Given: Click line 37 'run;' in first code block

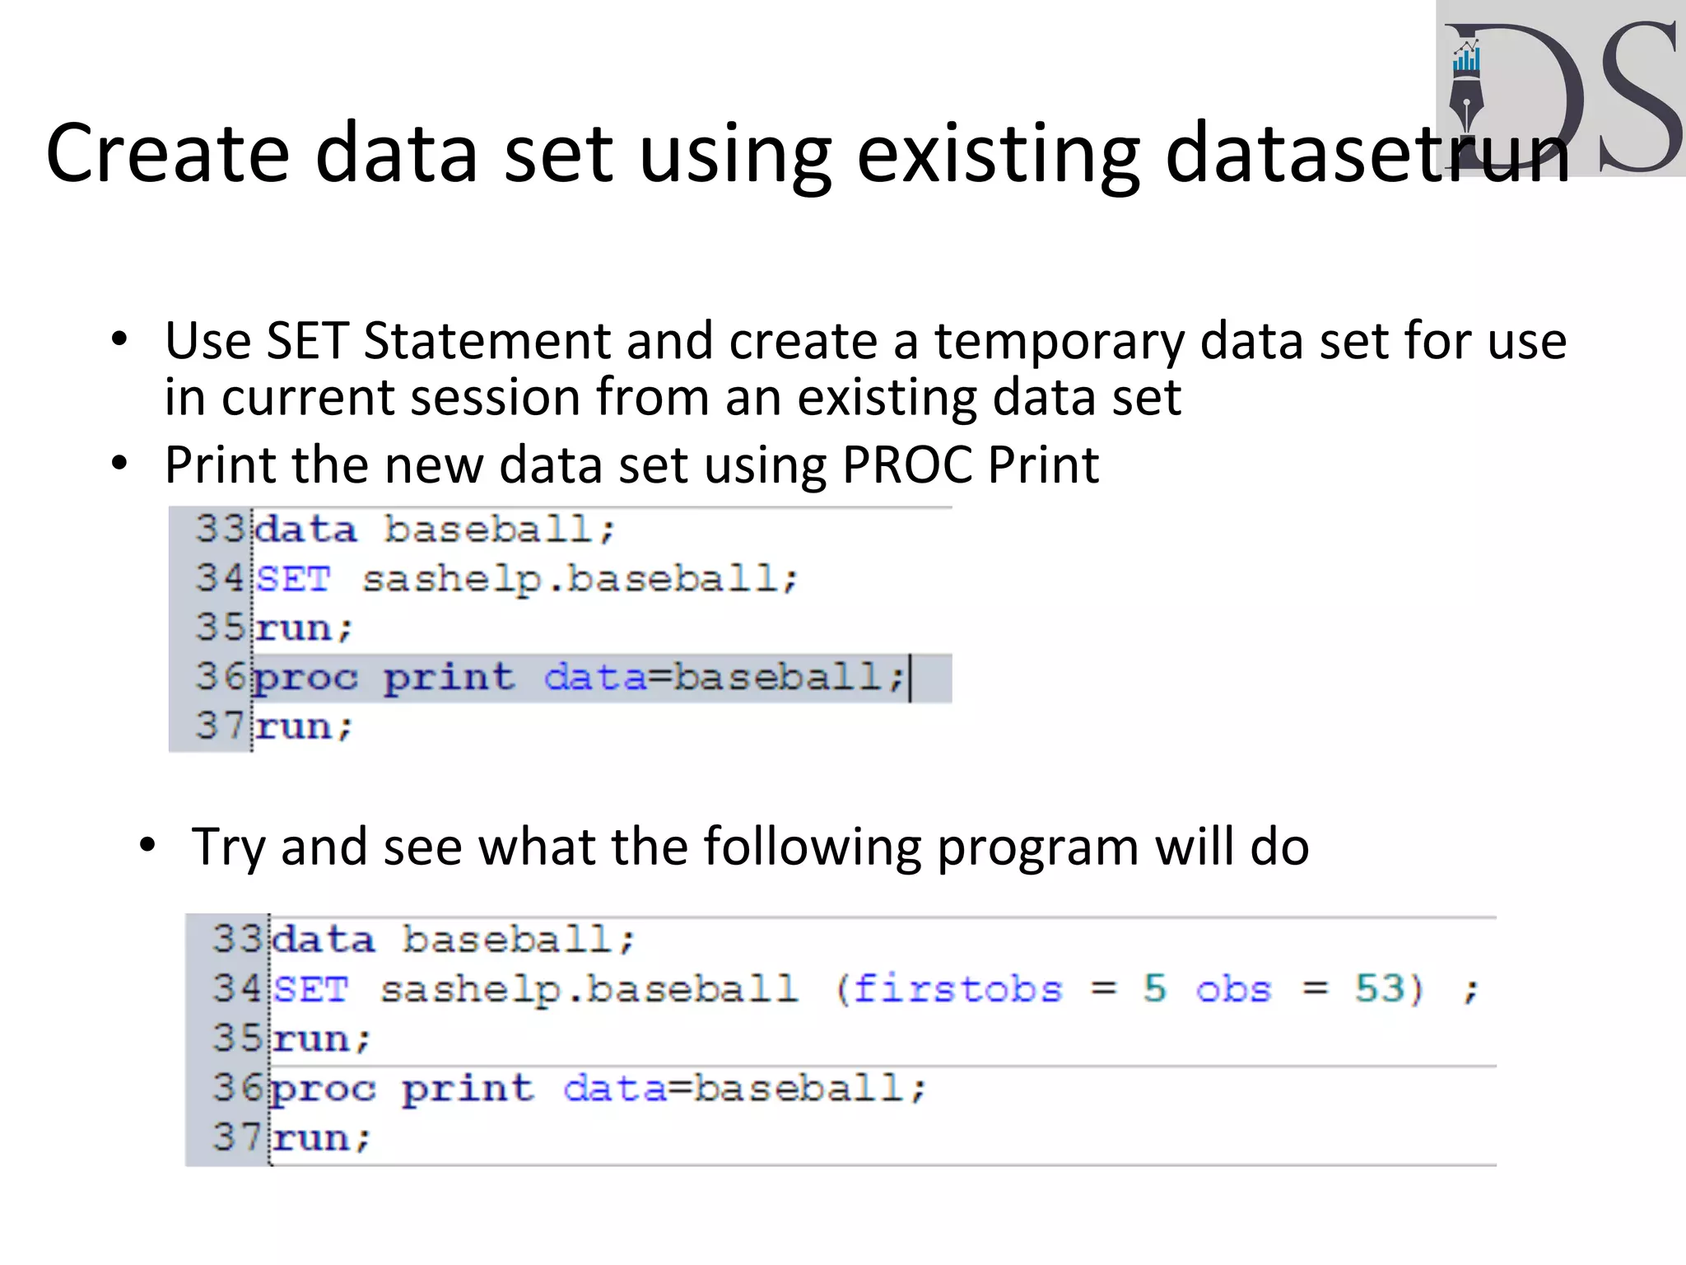Looking at the screenshot, I should click(303, 726).
